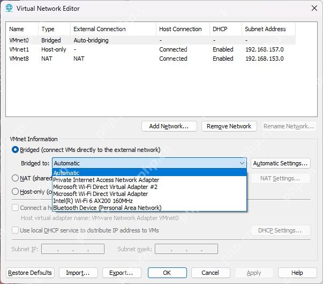Choose Microsoft Wi-Fi Direct Virtual Adapter #2
The image size is (323, 284).
click(x=149, y=187)
